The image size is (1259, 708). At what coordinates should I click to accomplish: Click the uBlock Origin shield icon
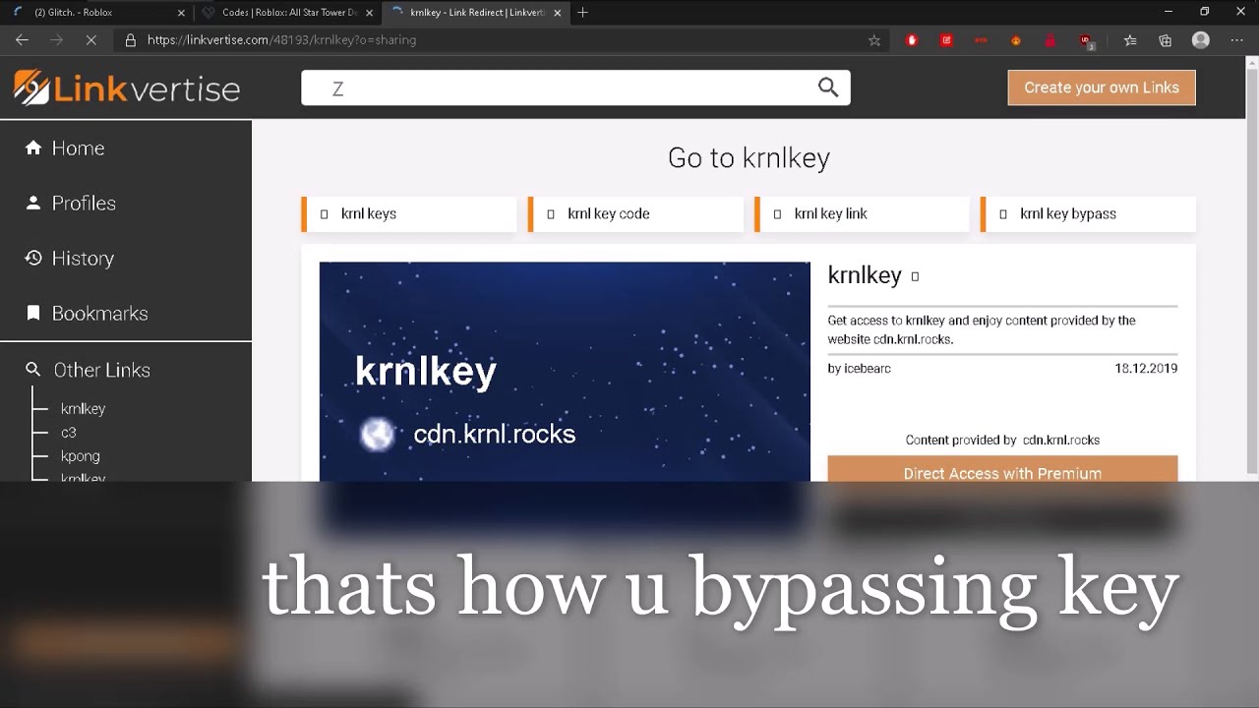pos(1086,41)
